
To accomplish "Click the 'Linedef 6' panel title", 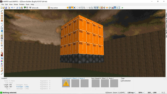I will tap(4, 78).
